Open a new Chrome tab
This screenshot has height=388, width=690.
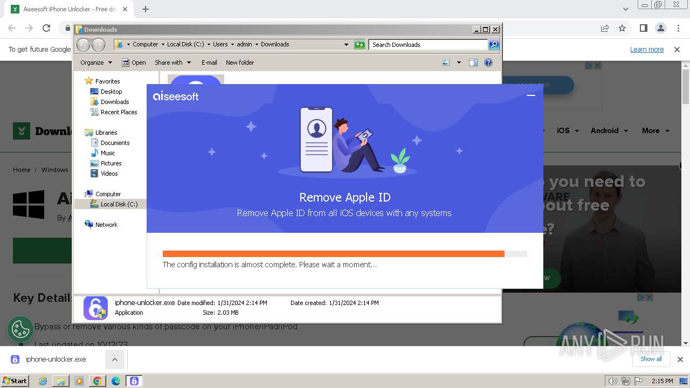click(146, 9)
